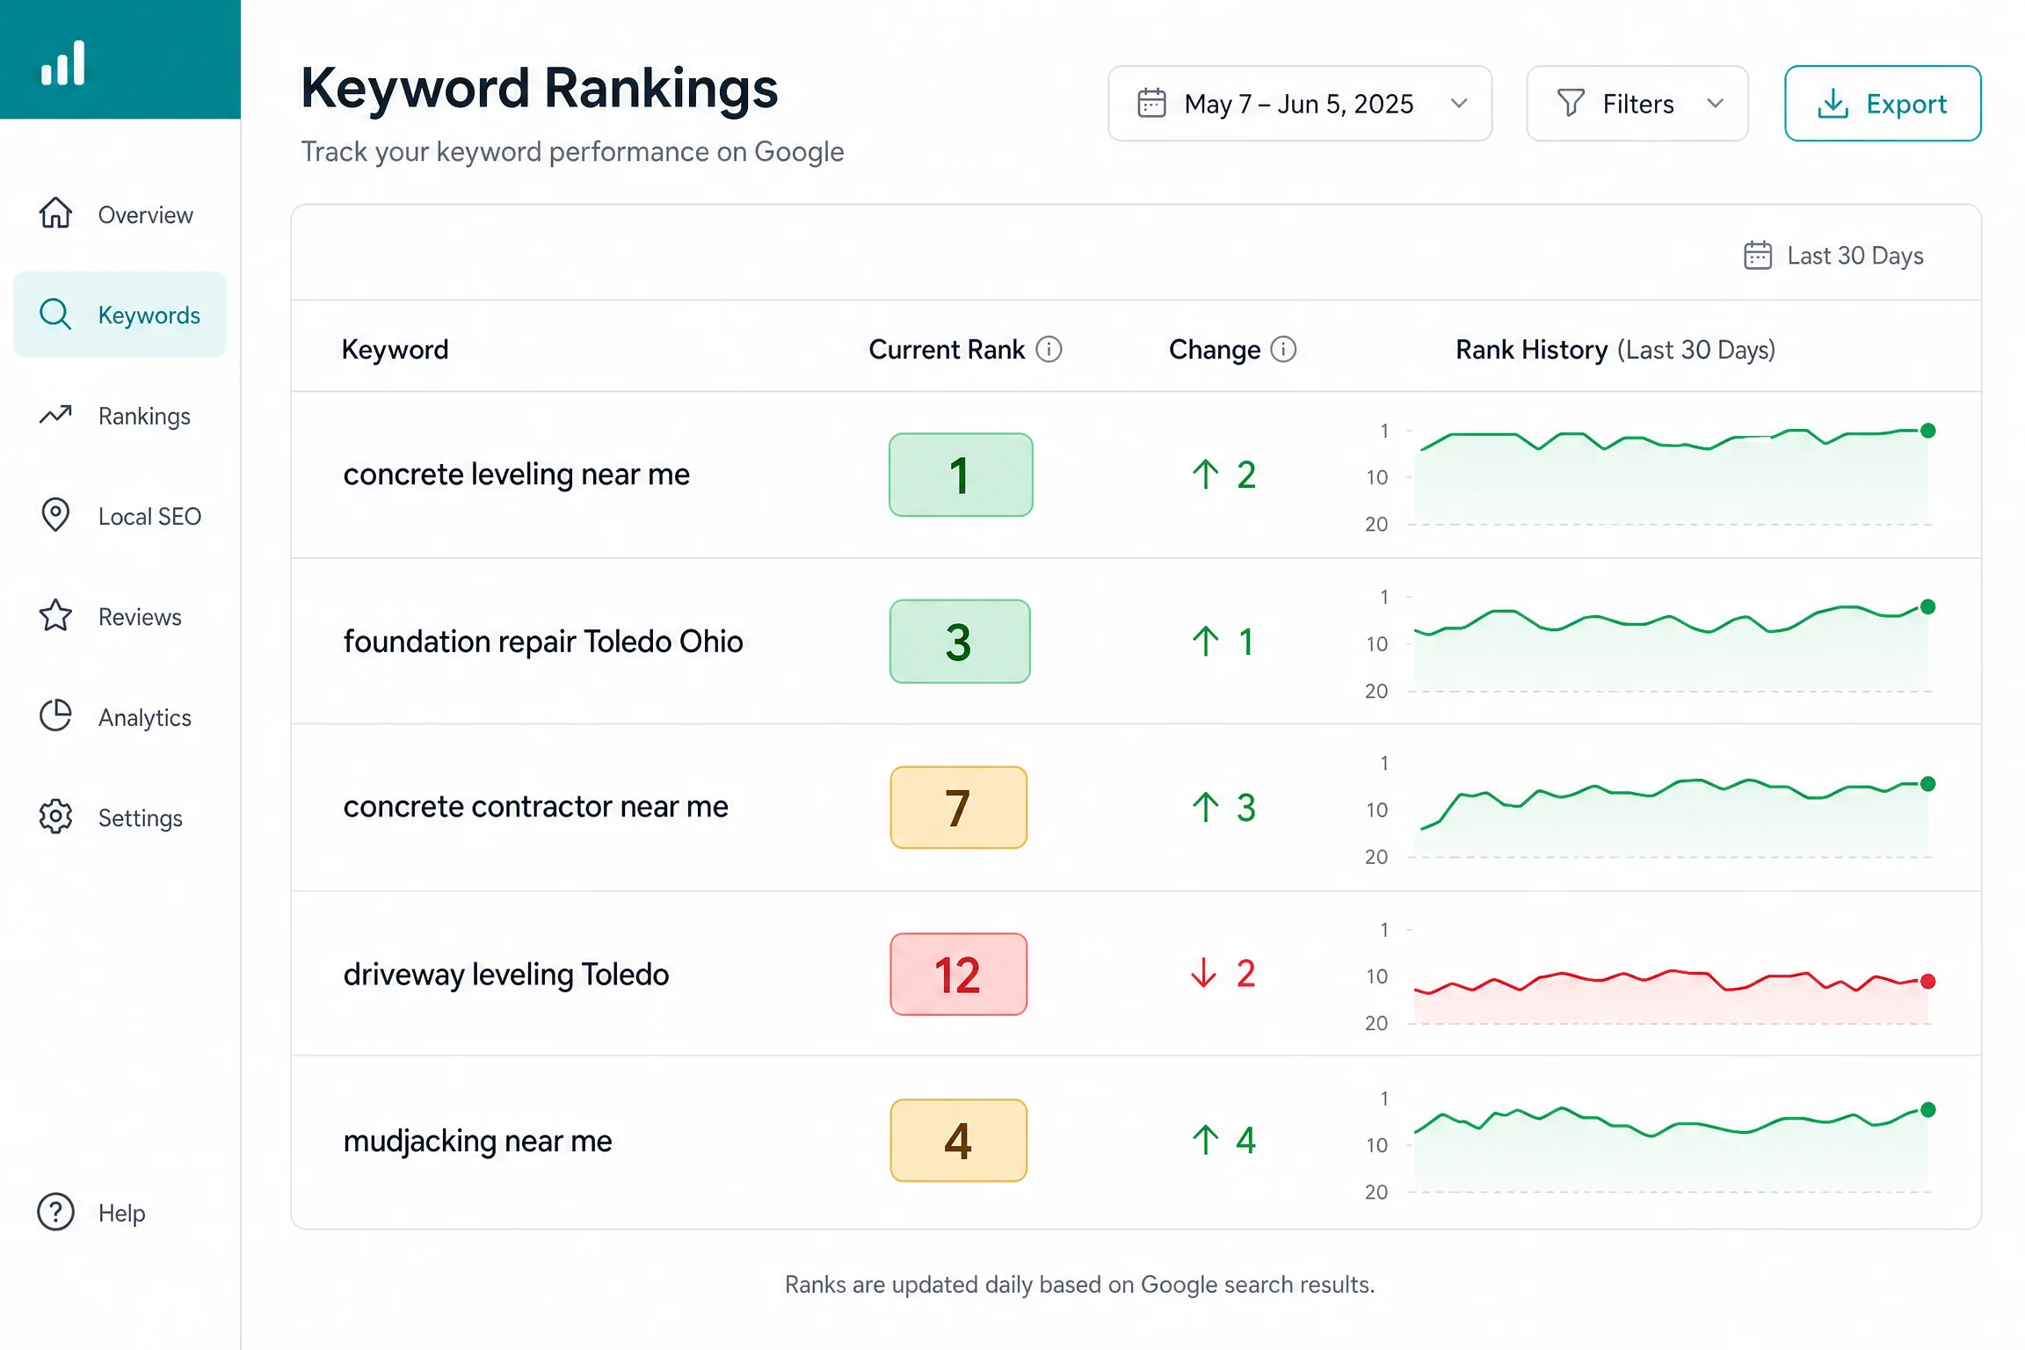This screenshot has width=2025, height=1350.
Task: Click concrete leveling sparkline end dot
Action: [1928, 431]
